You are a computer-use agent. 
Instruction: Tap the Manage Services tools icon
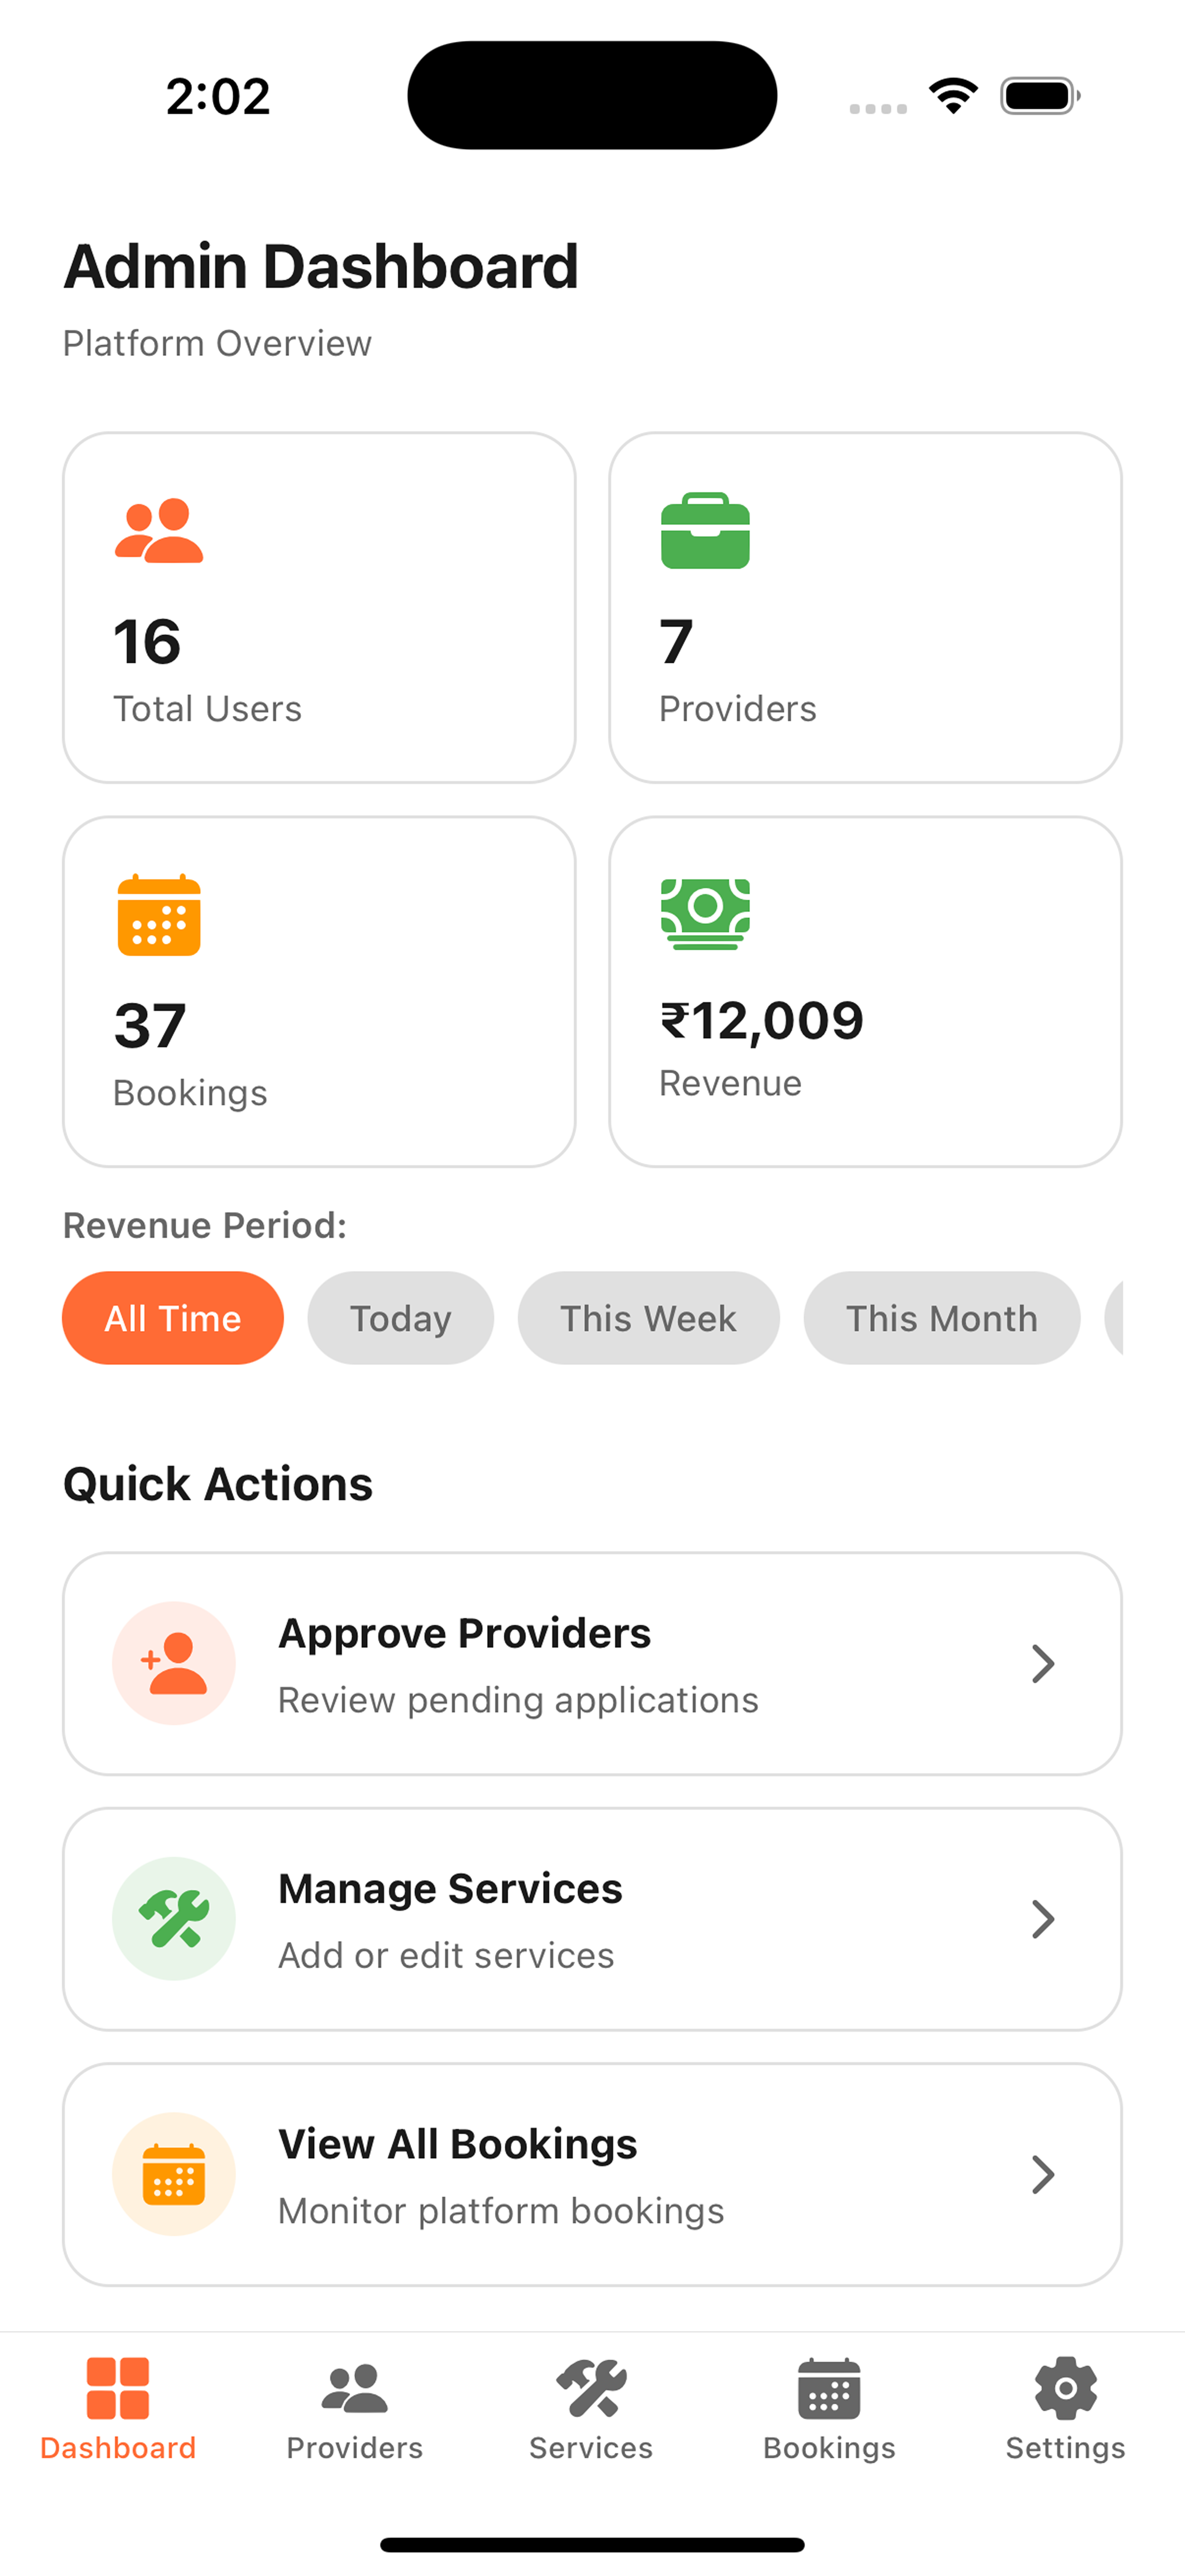pos(174,1918)
